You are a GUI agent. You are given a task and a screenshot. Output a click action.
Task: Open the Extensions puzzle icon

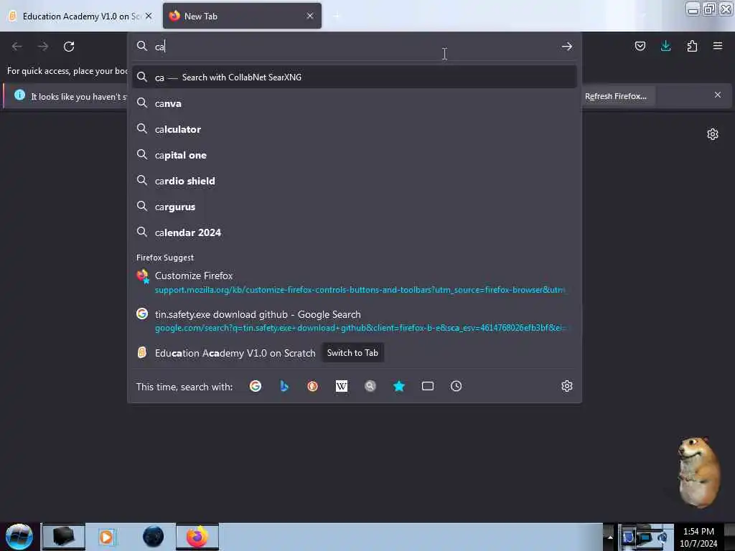tap(692, 46)
